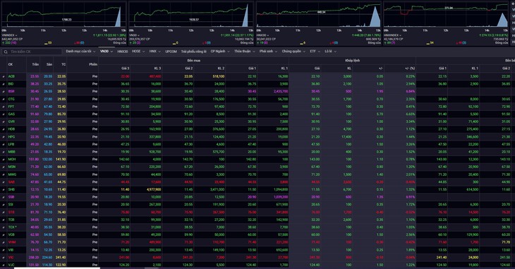Open the VNINDEX index selector below the chart
The height and width of the screenshot is (269, 515).
click(x=10, y=35)
